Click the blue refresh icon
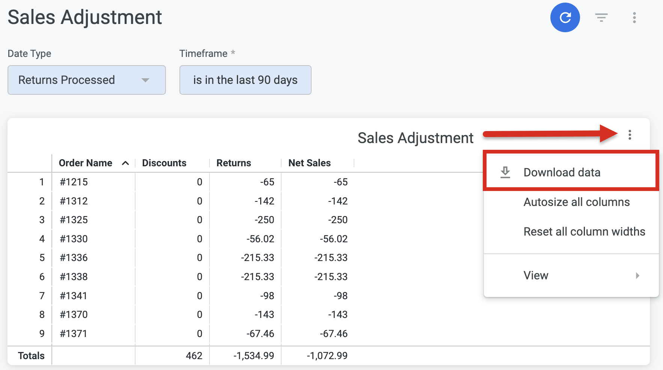This screenshot has height=370, width=663. coord(565,17)
